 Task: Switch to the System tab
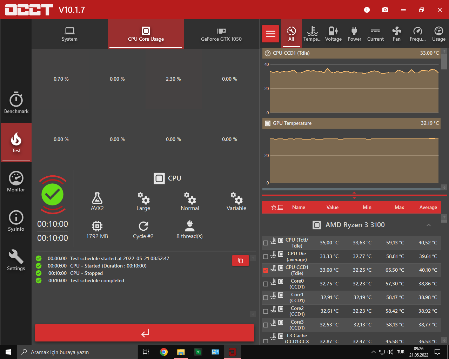69,34
